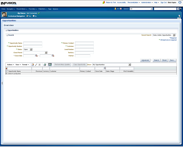Open the Navigator menu
This screenshot has height=147, width=183.
click(11, 9)
